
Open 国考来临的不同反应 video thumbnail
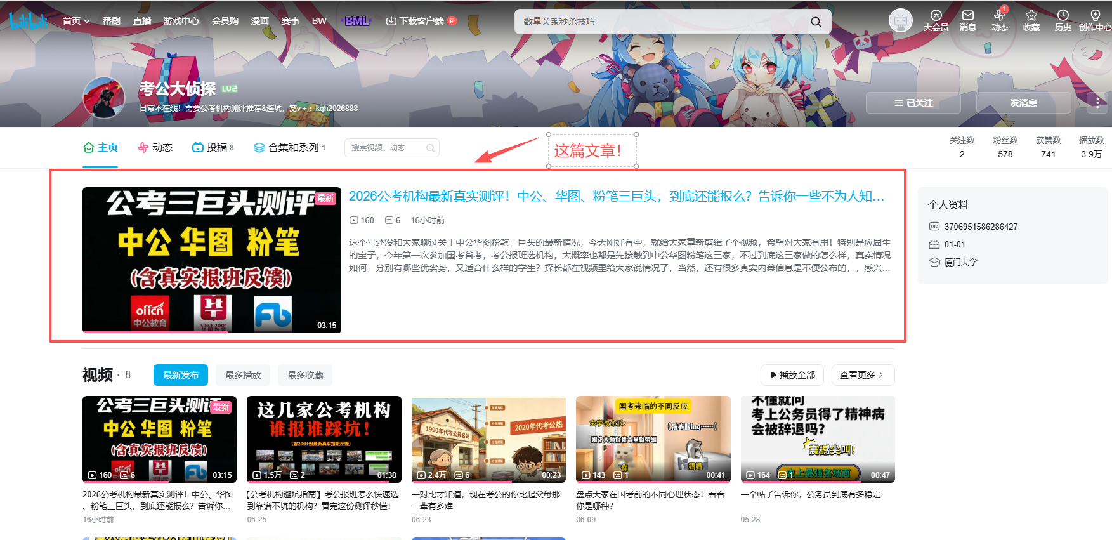653,439
